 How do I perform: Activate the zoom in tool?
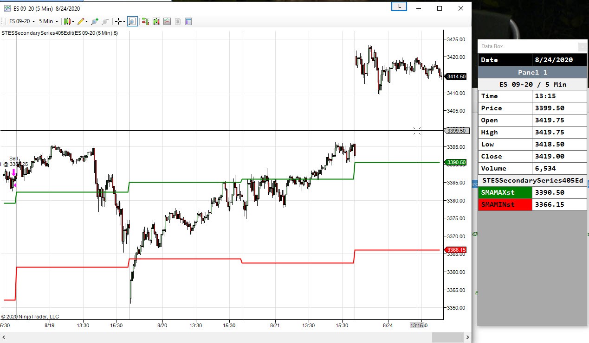pyautogui.click(x=94, y=21)
